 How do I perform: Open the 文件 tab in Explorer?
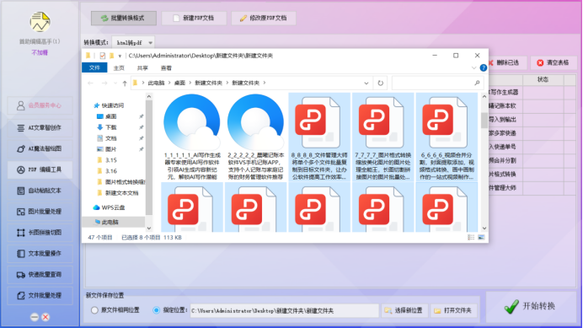(x=94, y=67)
